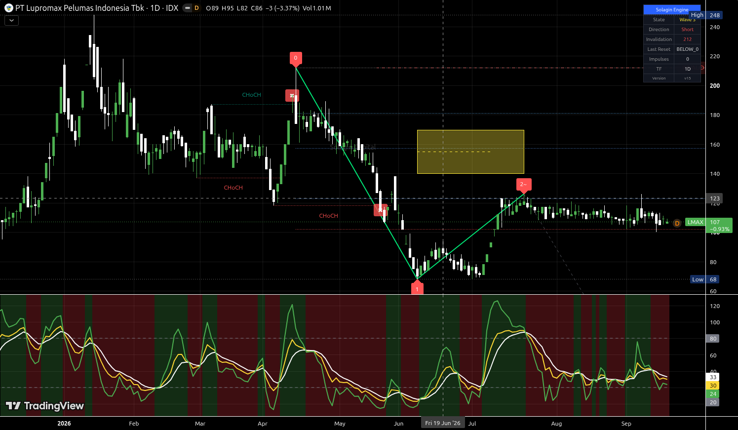Click the orange D icon beside LMAX label

point(677,223)
